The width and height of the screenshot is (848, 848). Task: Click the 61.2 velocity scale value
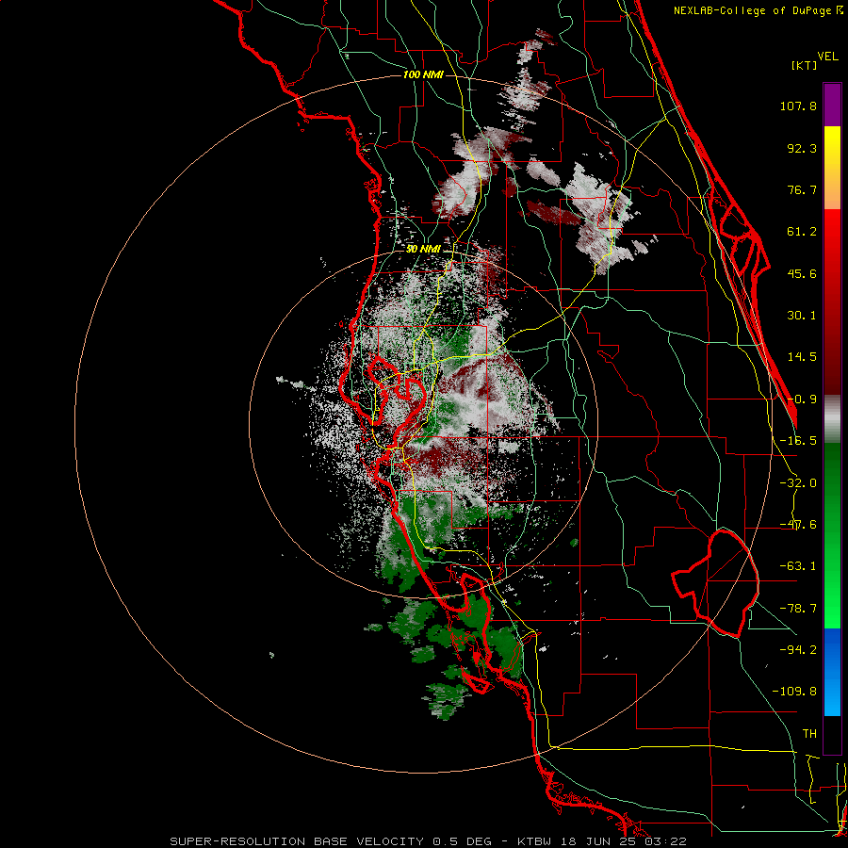802,232
